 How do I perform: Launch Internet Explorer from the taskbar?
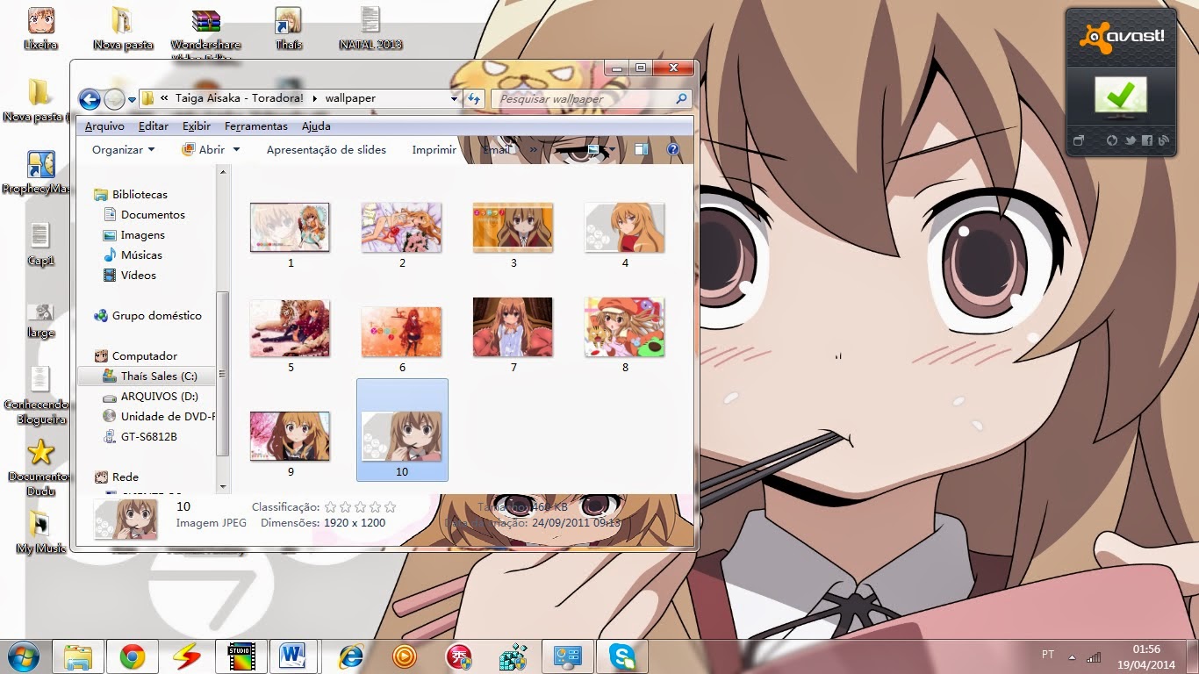coord(351,656)
